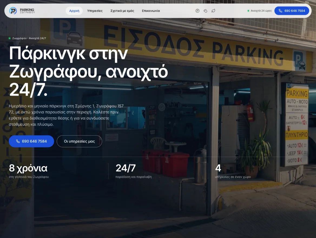The image size is (316, 238).
Task: Open the Οι υπηρεσίες μας button
Action: (79, 141)
